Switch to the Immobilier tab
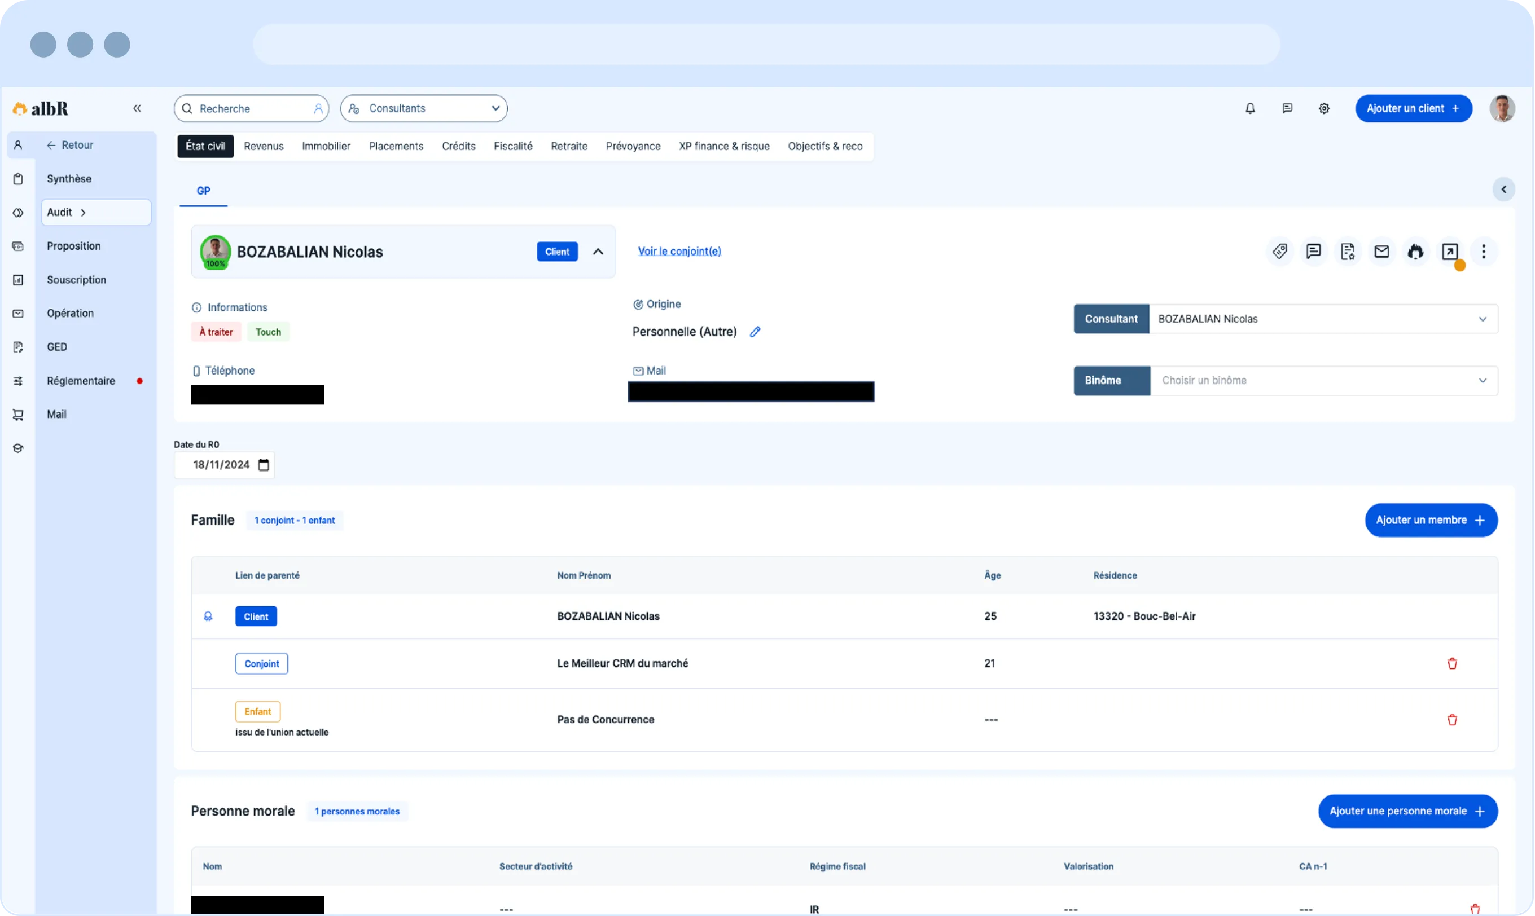This screenshot has width=1535, height=916. pos(326,146)
